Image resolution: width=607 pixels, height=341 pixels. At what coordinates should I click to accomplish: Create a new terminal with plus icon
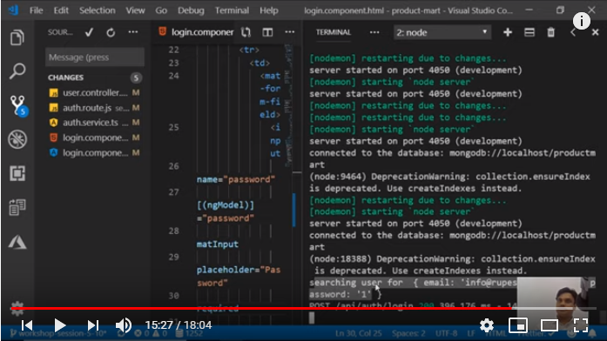pyautogui.click(x=508, y=32)
